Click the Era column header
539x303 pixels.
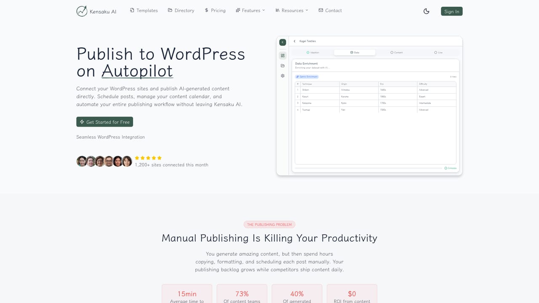(x=398, y=84)
